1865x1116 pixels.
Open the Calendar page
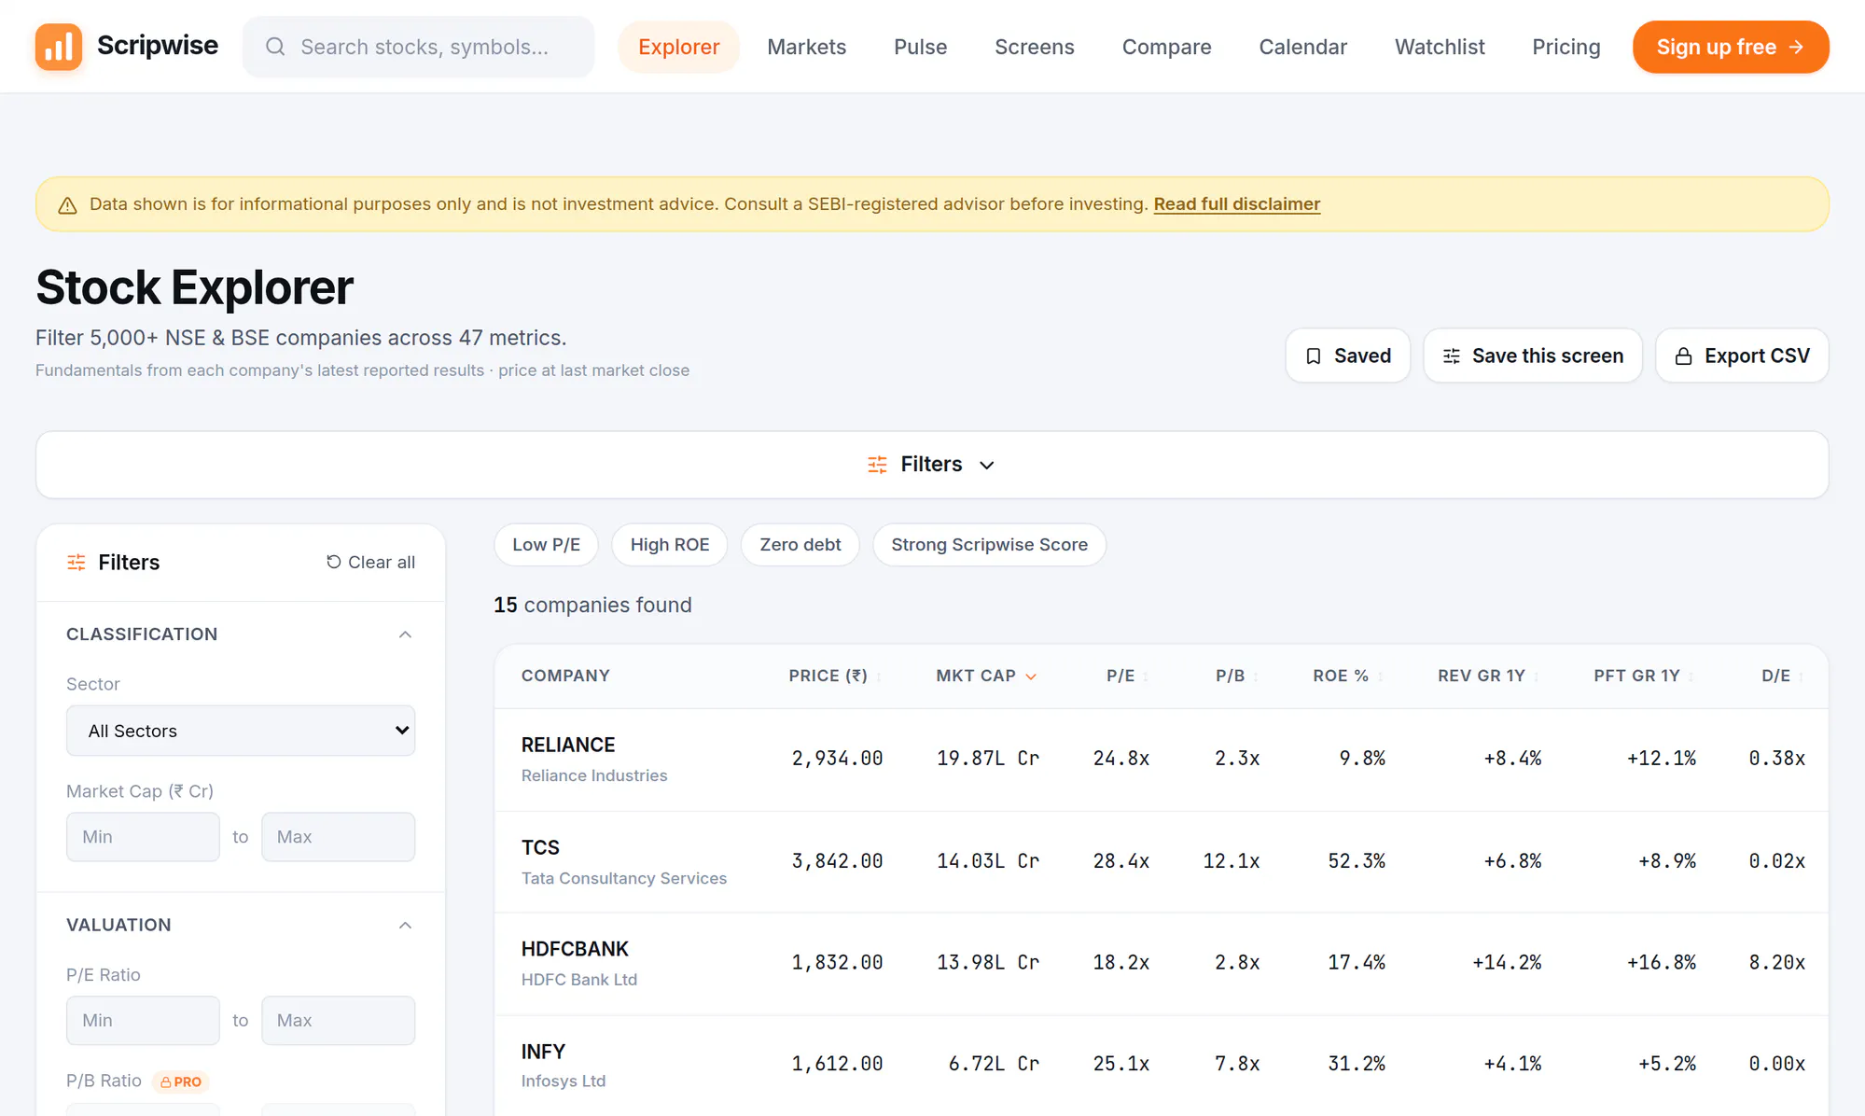click(x=1303, y=47)
